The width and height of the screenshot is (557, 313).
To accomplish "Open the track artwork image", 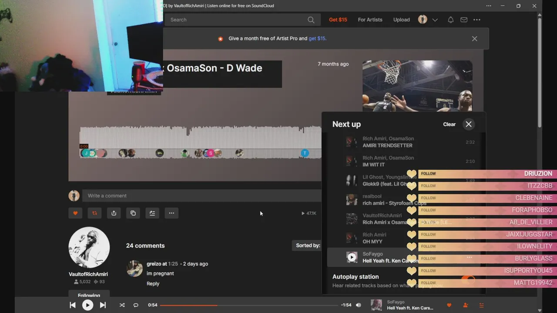I will (417, 86).
